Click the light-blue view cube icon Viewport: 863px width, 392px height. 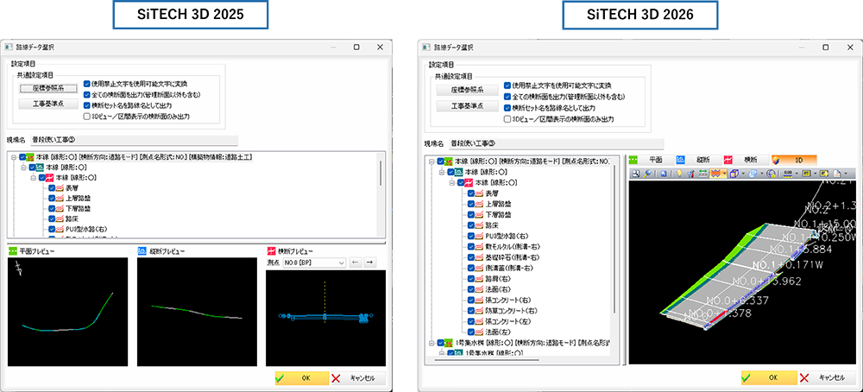click(x=753, y=174)
